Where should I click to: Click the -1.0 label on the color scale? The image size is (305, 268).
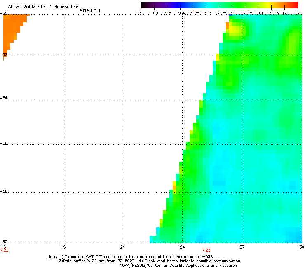tap(154, 13)
